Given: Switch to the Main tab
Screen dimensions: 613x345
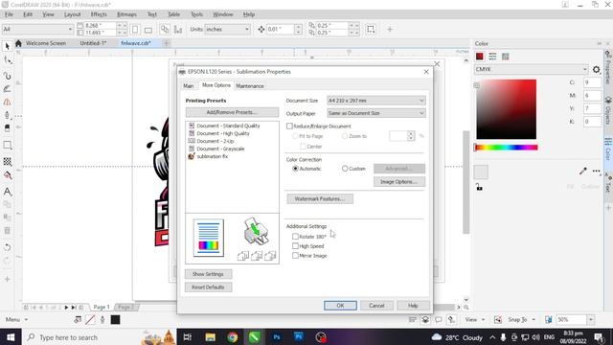Looking at the screenshot, I should point(189,86).
